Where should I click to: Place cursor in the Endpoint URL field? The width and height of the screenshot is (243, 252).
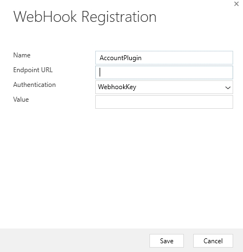[164, 72]
